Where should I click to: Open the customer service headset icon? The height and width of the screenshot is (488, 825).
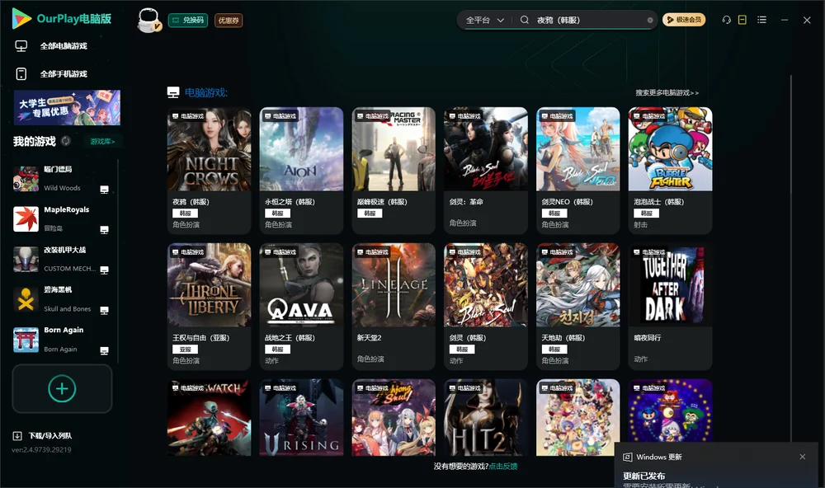pyautogui.click(x=727, y=20)
